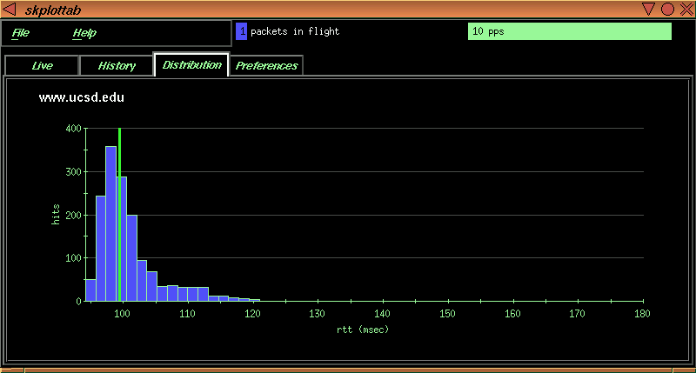Image resolution: width=696 pixels, height=373 pixels.
Task: Close the skplottab window with X icon
Action: coord(686,9)
